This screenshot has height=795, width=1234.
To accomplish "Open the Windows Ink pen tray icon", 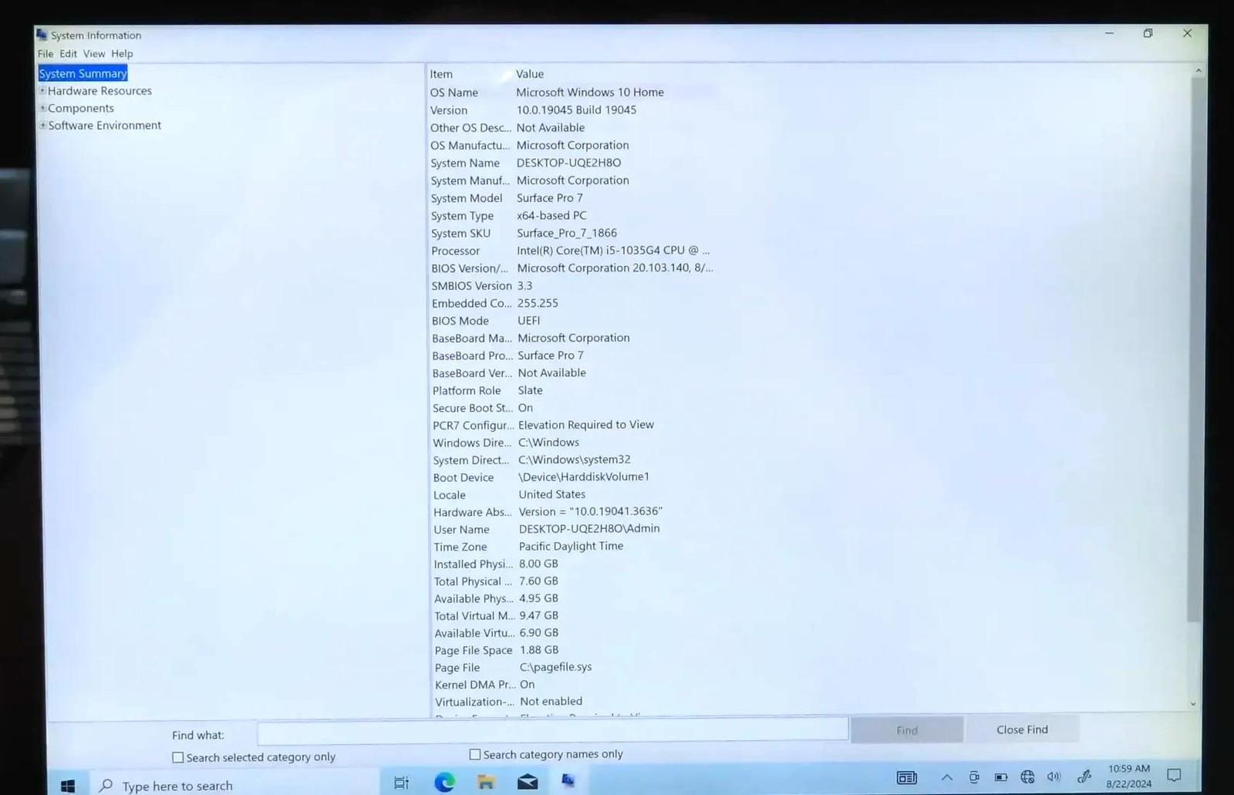I will 1084,776.
